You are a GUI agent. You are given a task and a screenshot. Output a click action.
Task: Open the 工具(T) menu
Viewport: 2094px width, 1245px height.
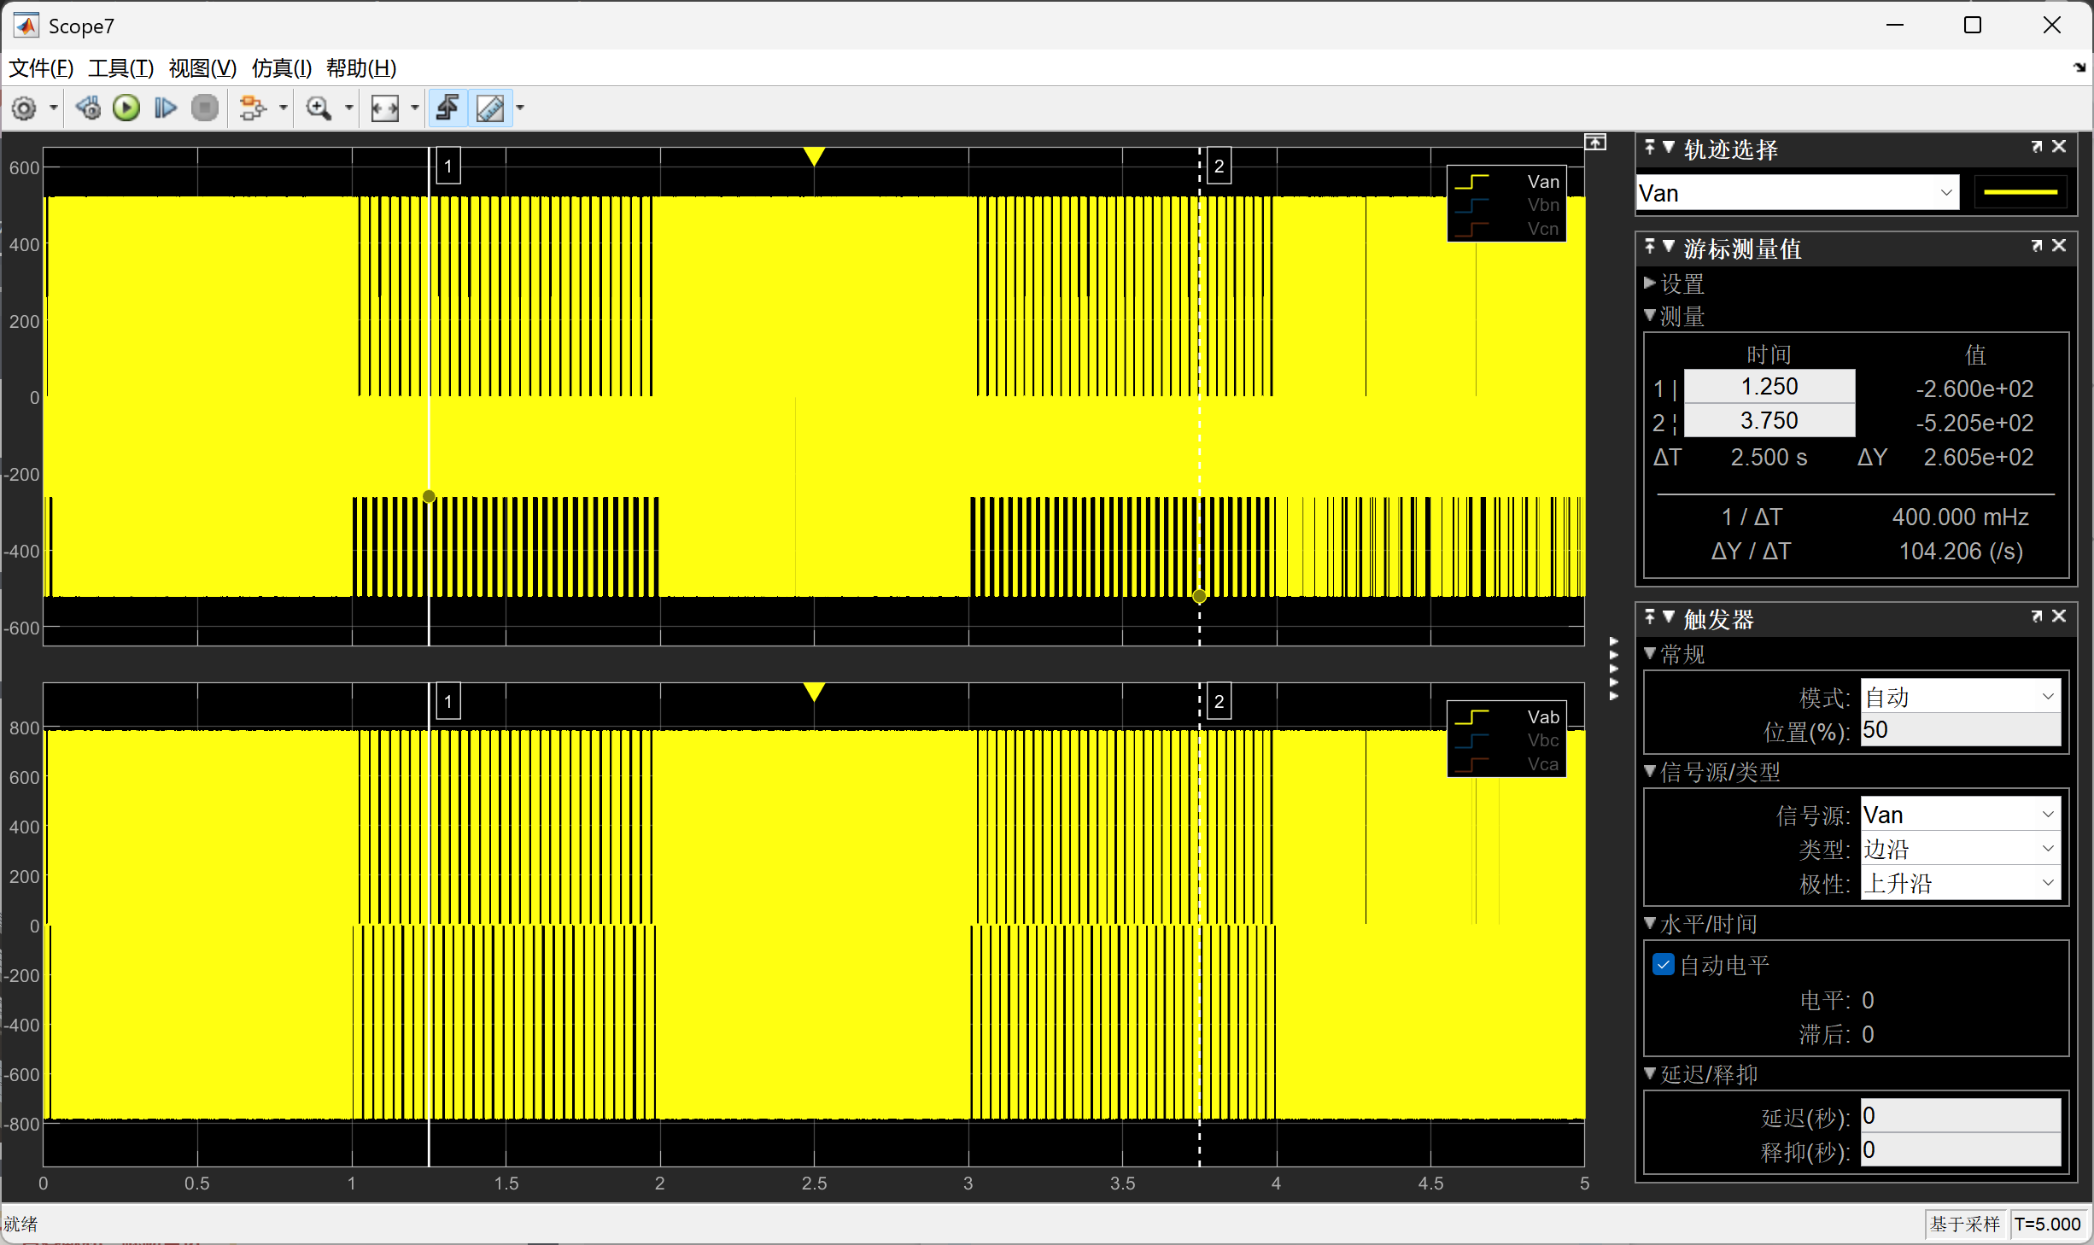click(x=120, y=68)
